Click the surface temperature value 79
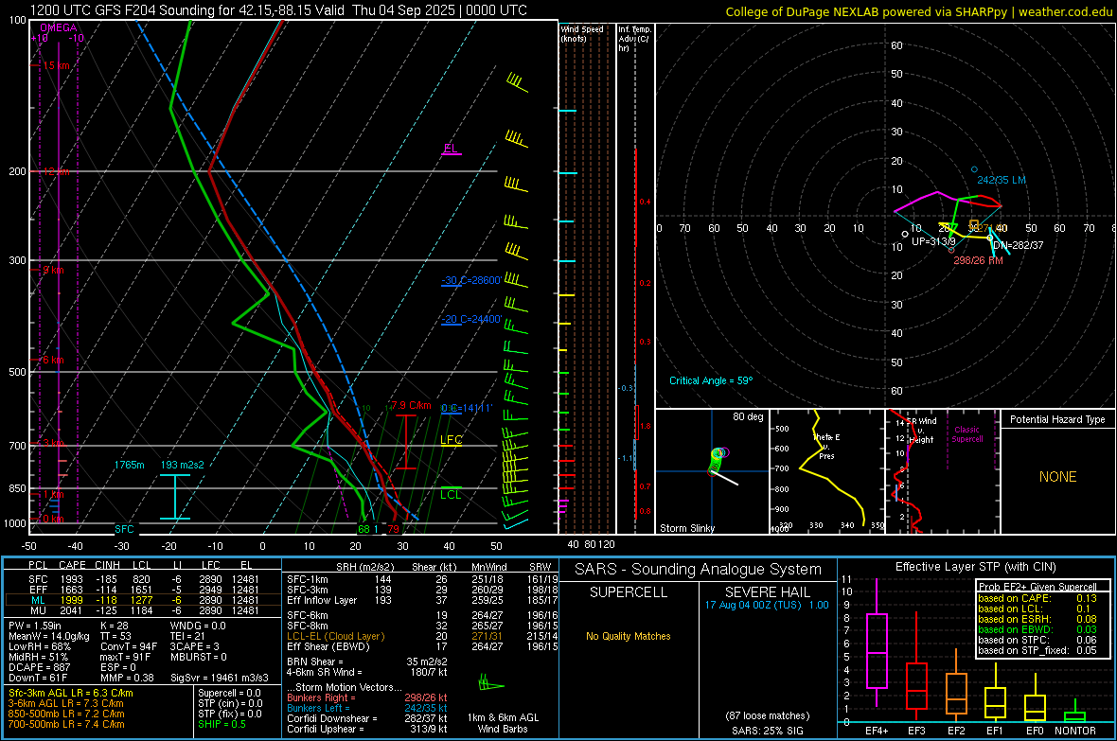 (393, 529)
